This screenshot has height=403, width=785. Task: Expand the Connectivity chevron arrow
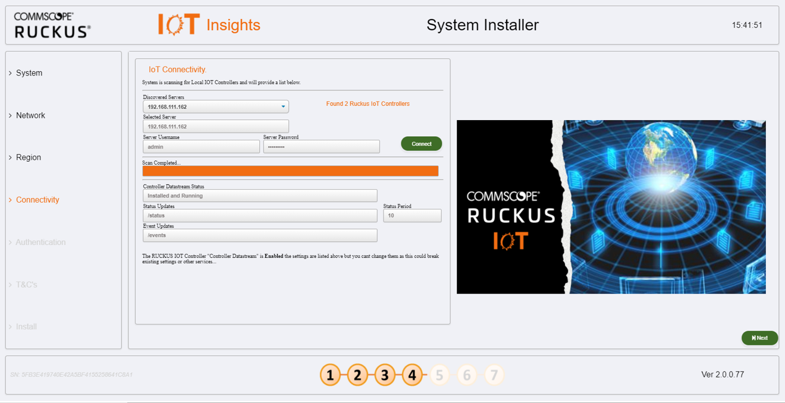10,200
